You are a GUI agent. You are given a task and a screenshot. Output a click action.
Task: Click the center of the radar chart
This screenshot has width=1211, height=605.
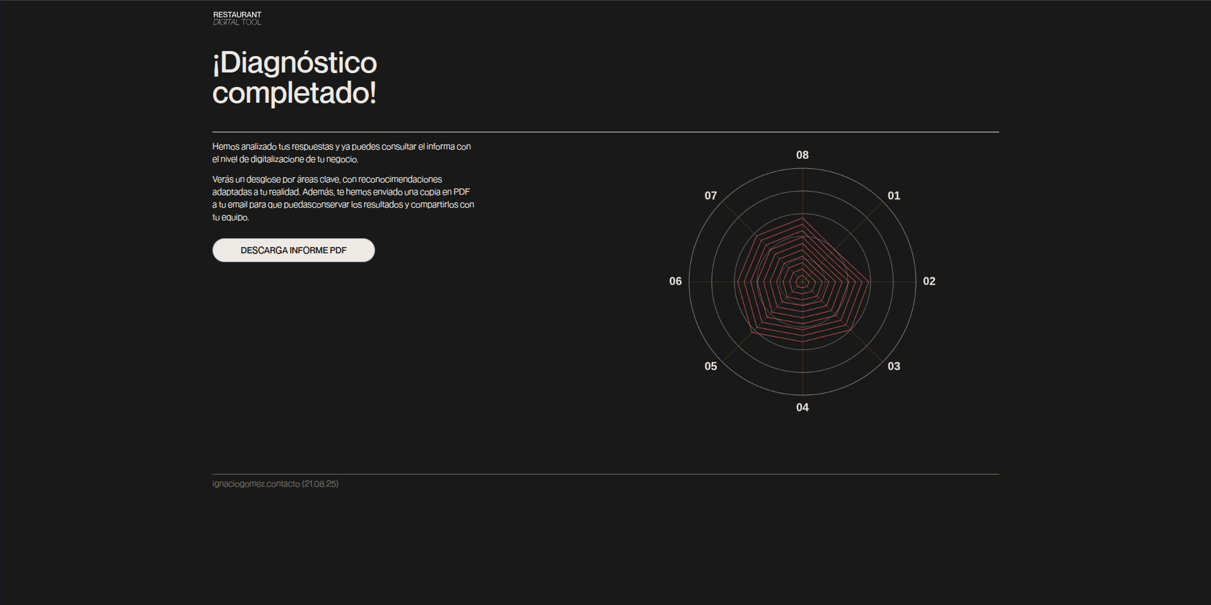(x=803, y=281)
